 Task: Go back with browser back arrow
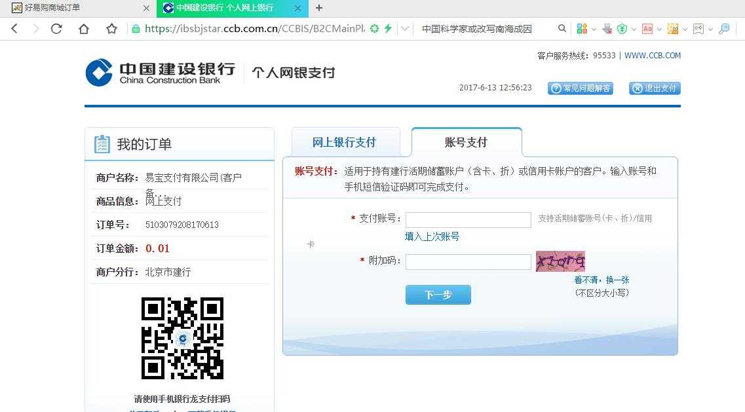[x=14, y=29]
